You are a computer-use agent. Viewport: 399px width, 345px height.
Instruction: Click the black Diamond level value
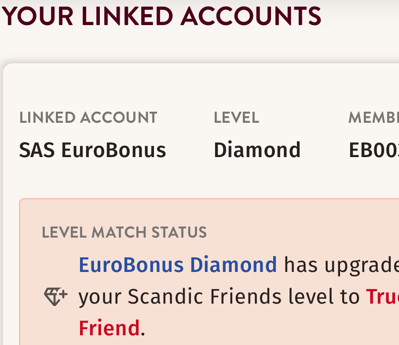pos(257,150)
